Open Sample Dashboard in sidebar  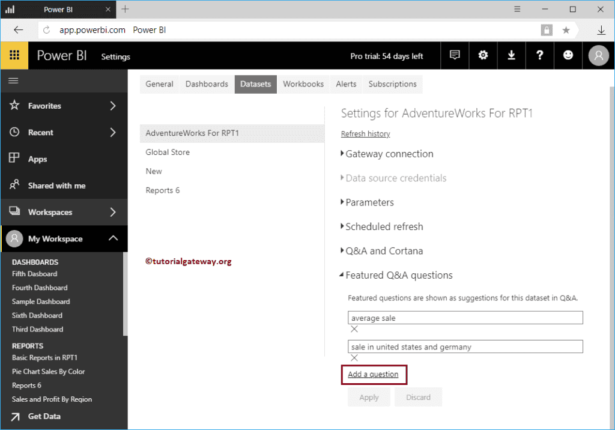coord(41,301)
